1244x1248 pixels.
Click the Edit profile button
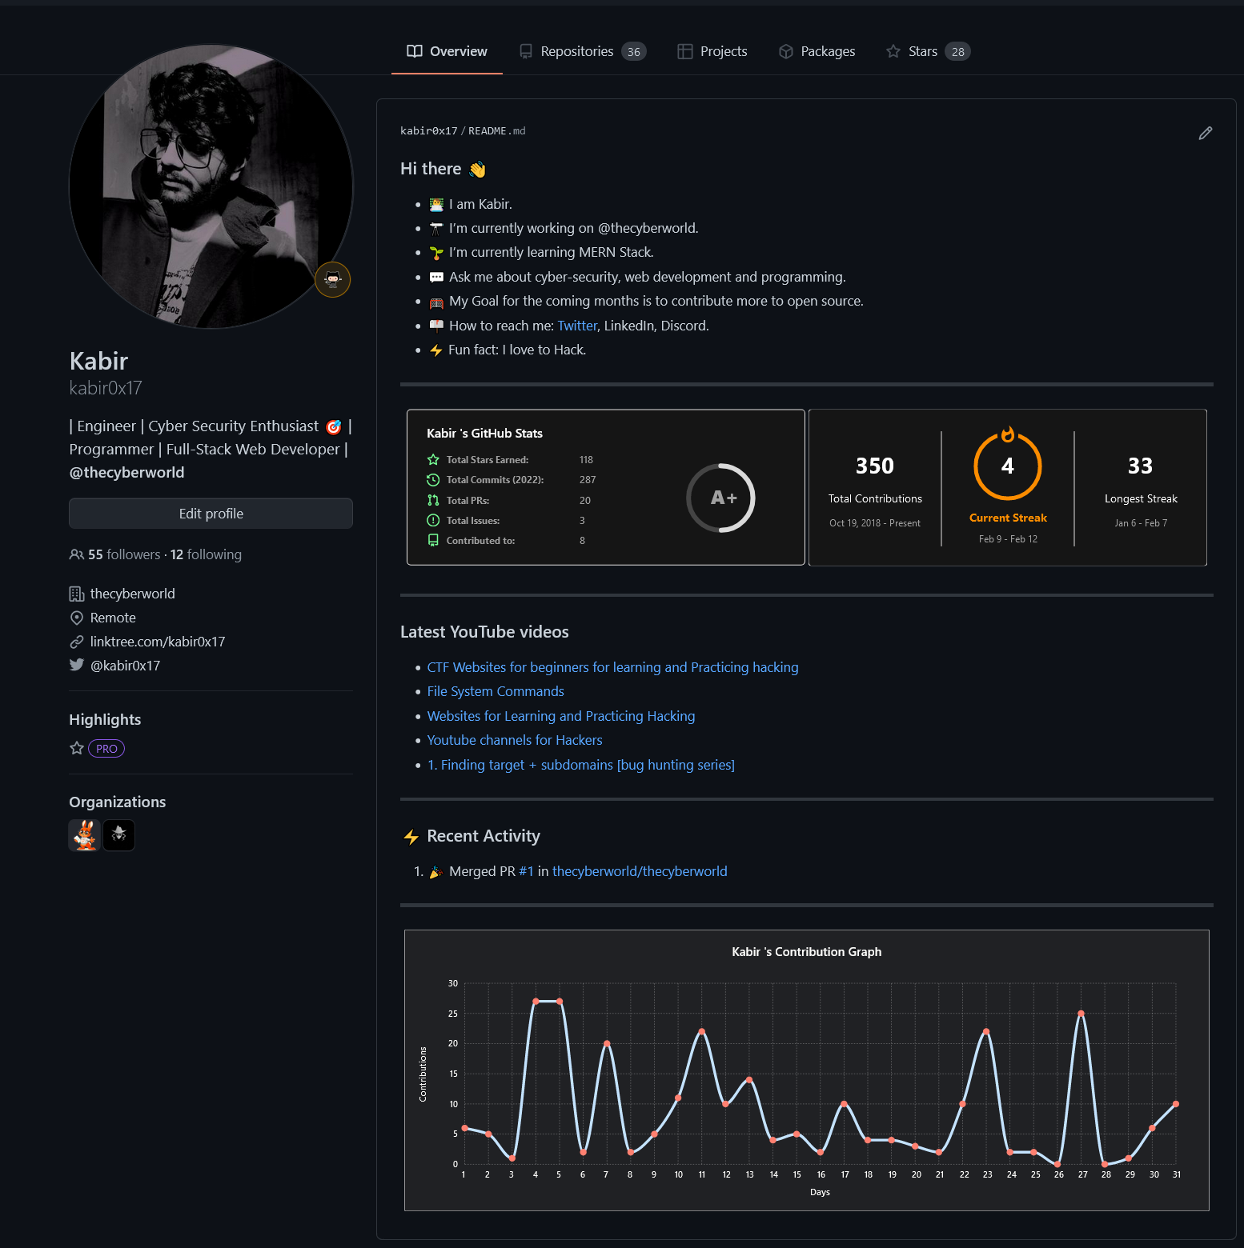[x=211, y=514]
